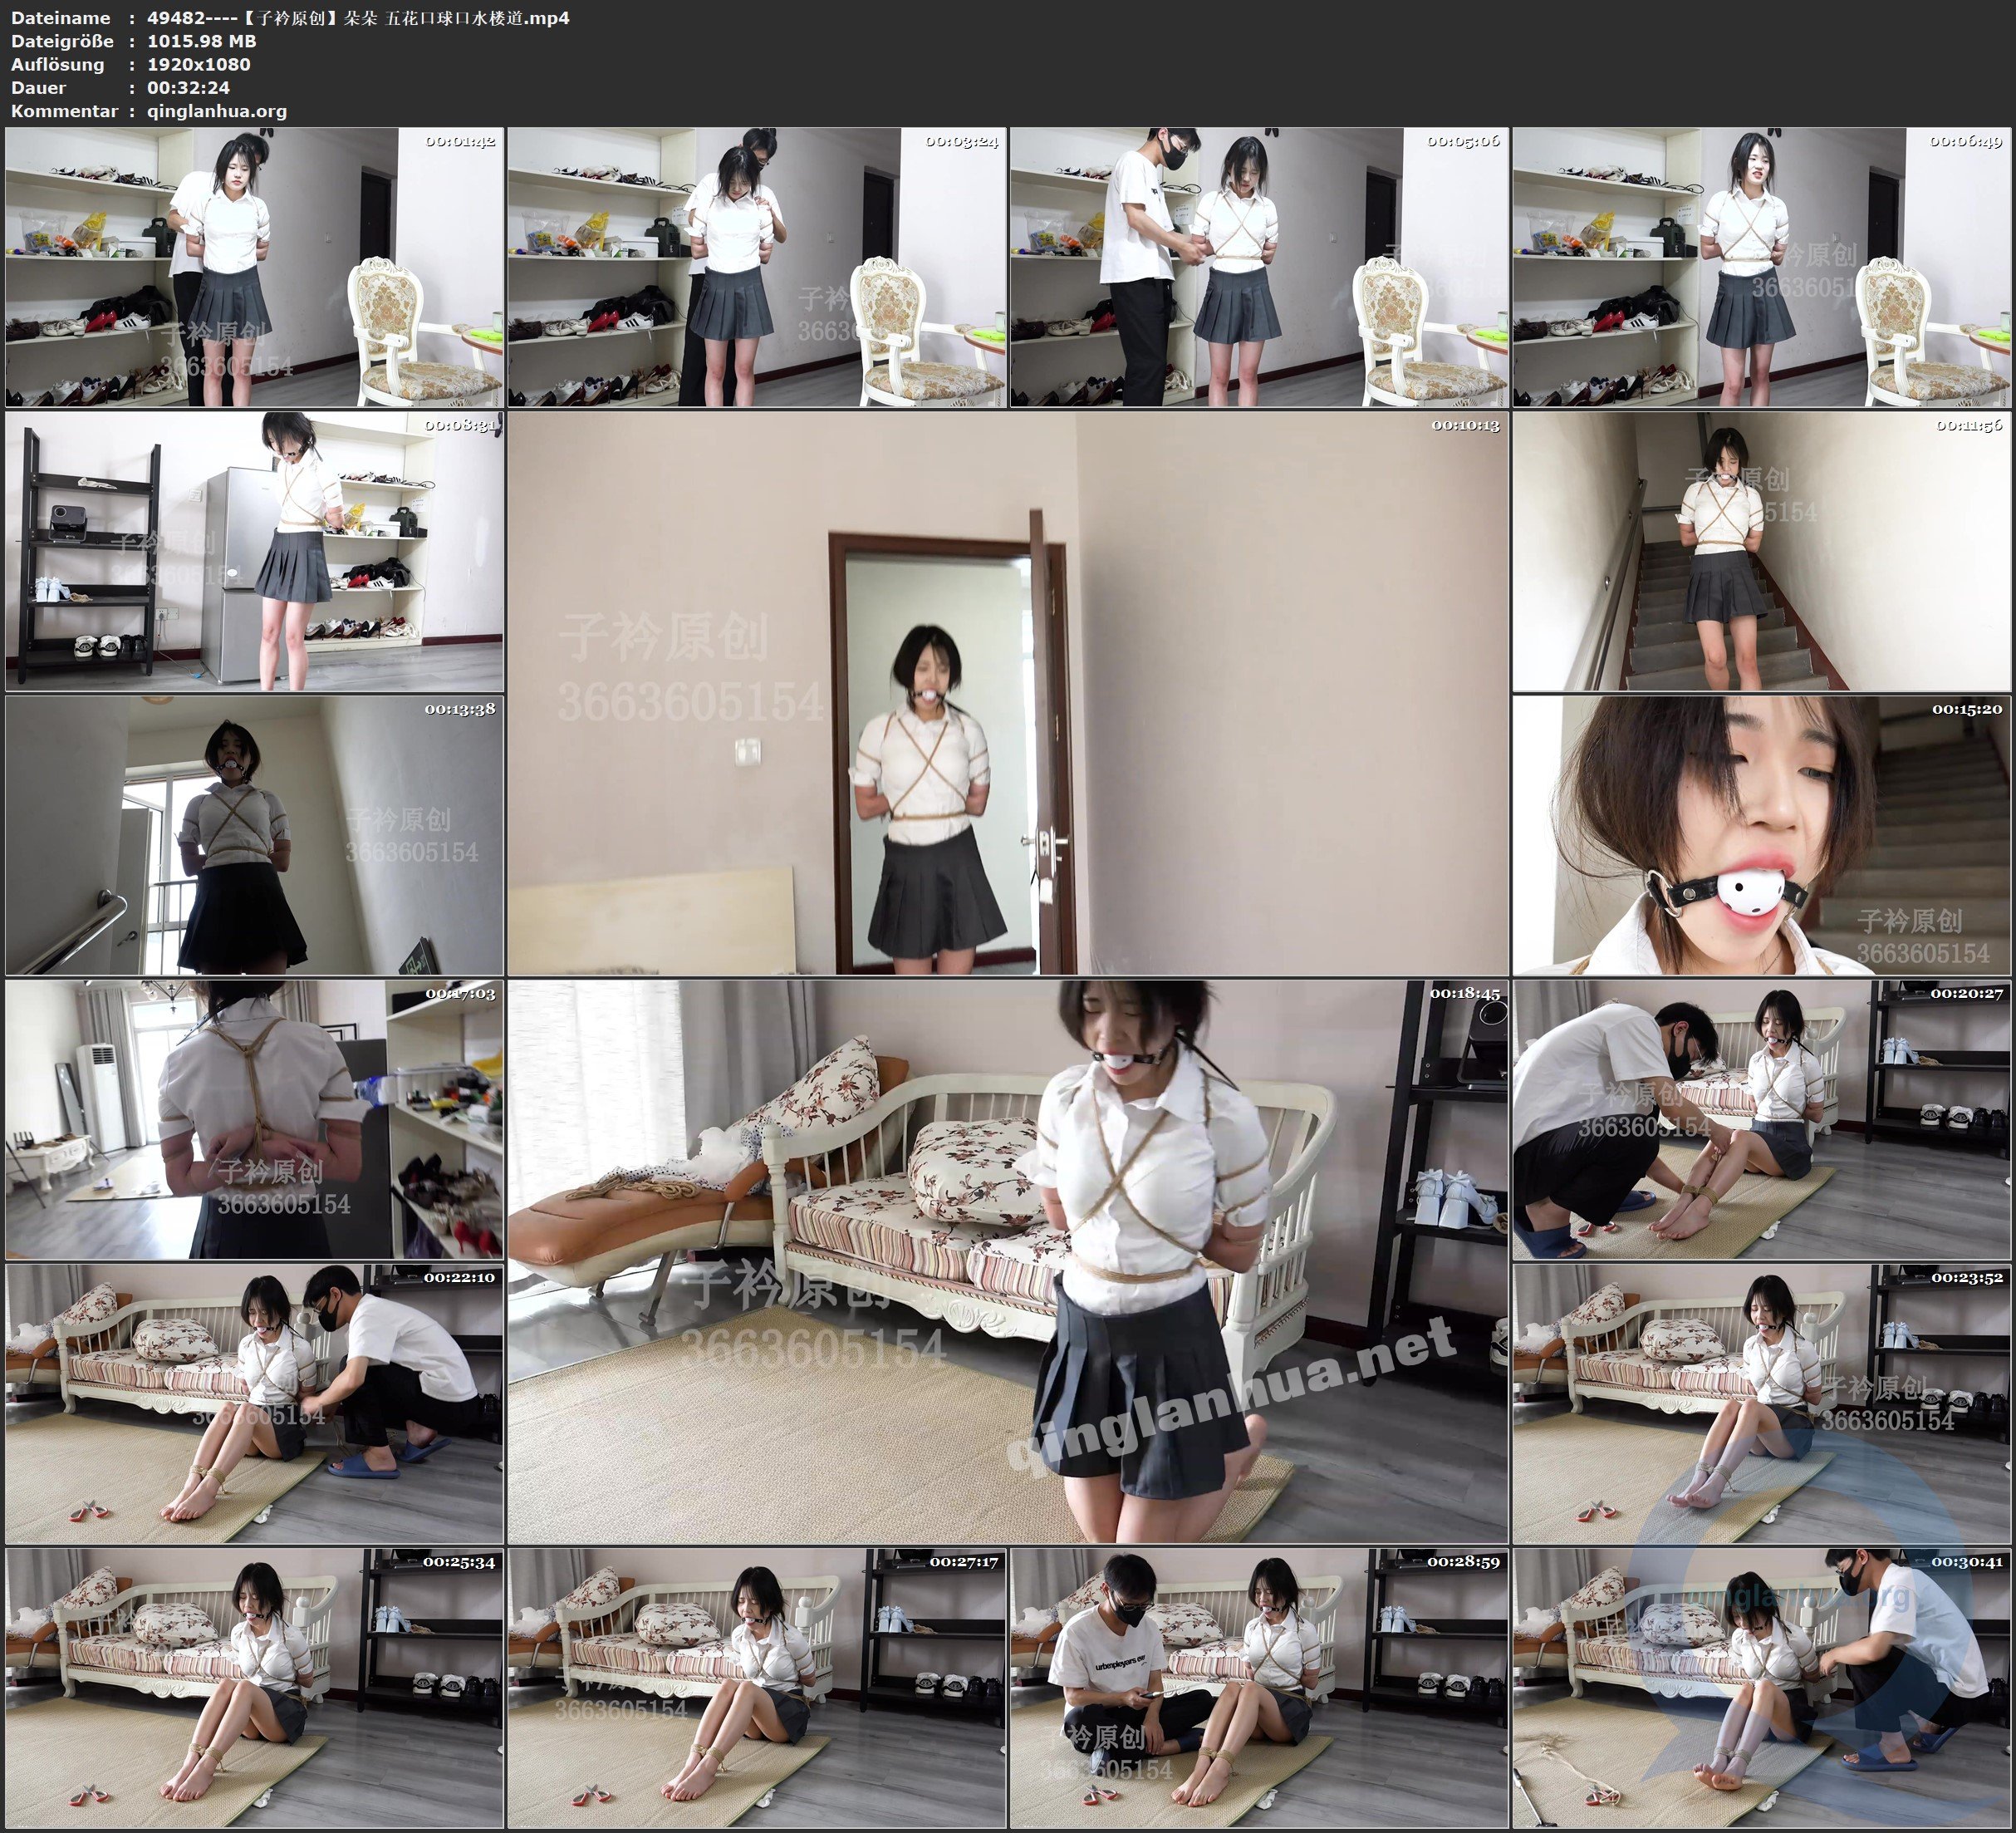Select the frame stamped 00:23:52
Screen dimensions: 2016x1833
click(x=1762, y=1403)
